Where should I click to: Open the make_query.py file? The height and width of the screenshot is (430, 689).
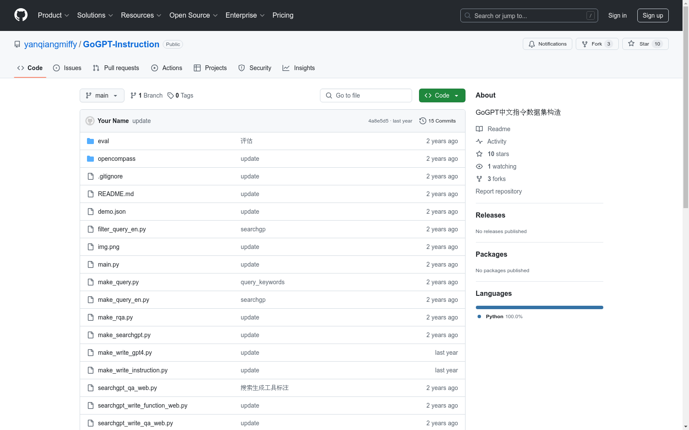click(x=118, y=282)
